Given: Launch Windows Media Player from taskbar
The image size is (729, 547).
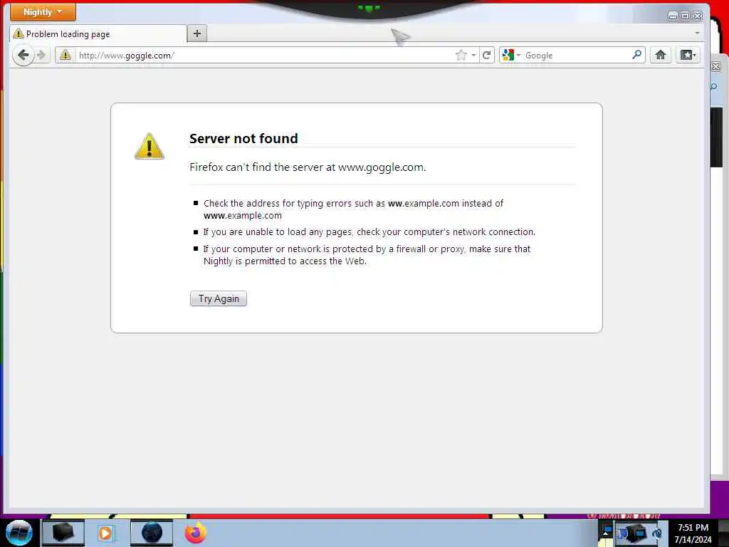Looking at the screenshot, I should tap(105, 533).
